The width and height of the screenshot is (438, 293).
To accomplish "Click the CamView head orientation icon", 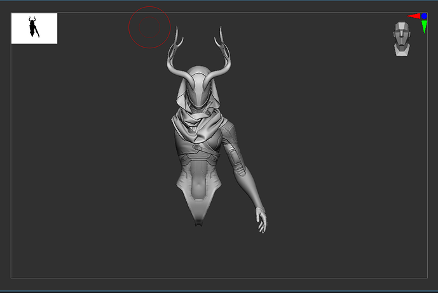I will pos(400,39).
